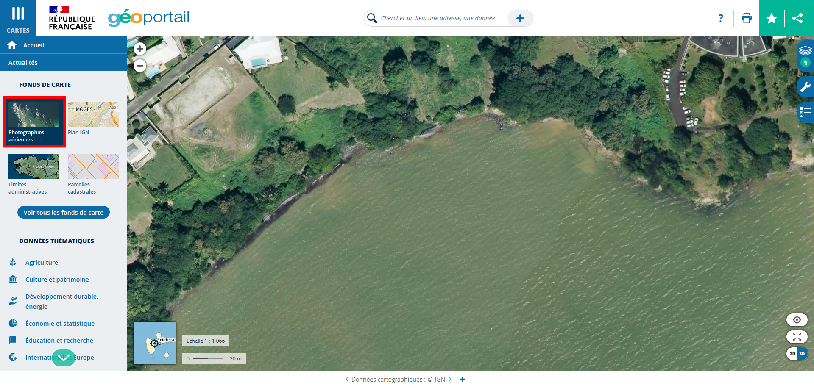Show the map legend list icon
814x388 pixels.
click(805, 112)
